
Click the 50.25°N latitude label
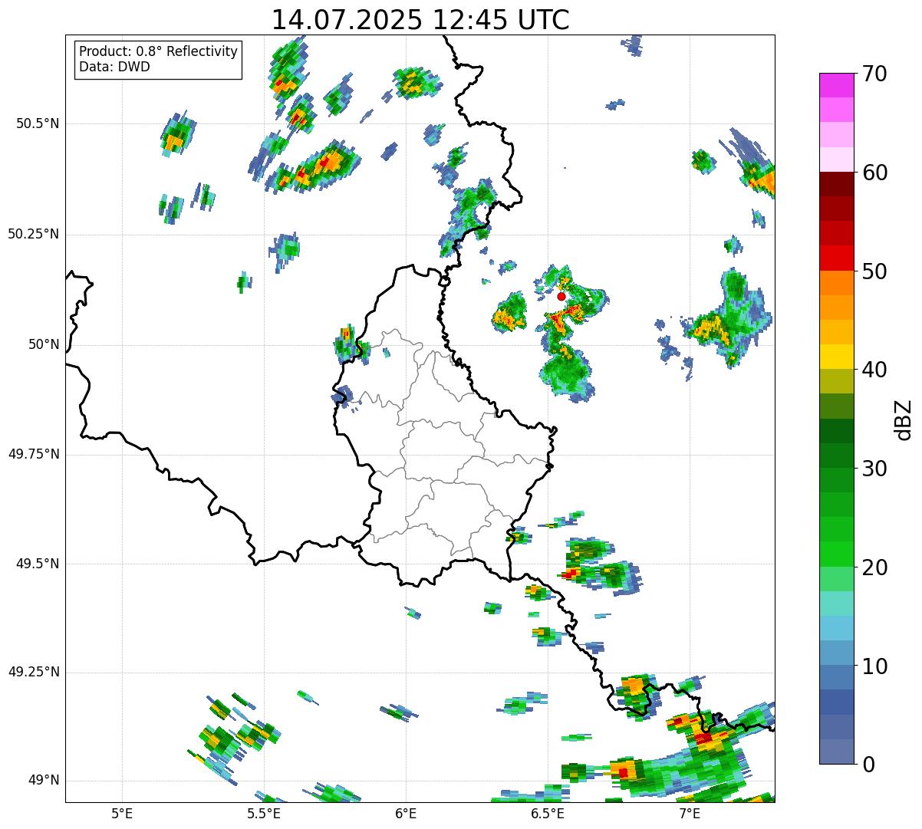point(34,234)
